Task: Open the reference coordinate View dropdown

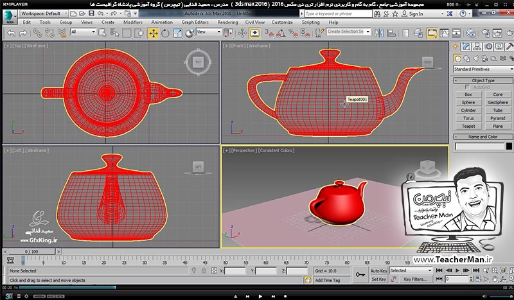Action: [209, 32]
